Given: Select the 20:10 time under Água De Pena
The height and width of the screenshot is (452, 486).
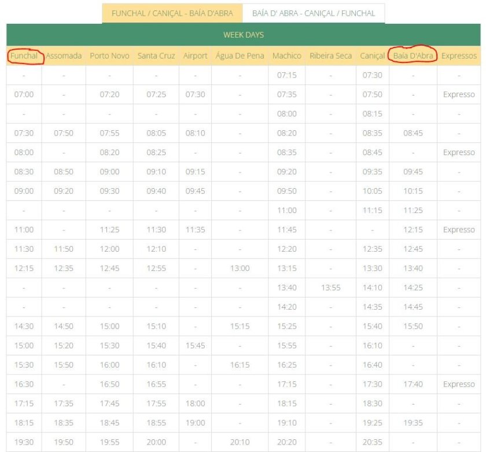Looking at the screenshot, I should [240, 442].
